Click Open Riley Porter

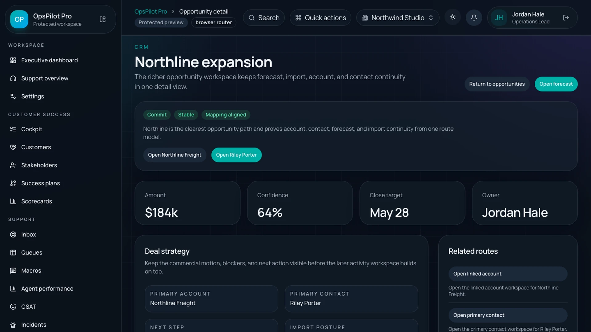coord(236,155)
